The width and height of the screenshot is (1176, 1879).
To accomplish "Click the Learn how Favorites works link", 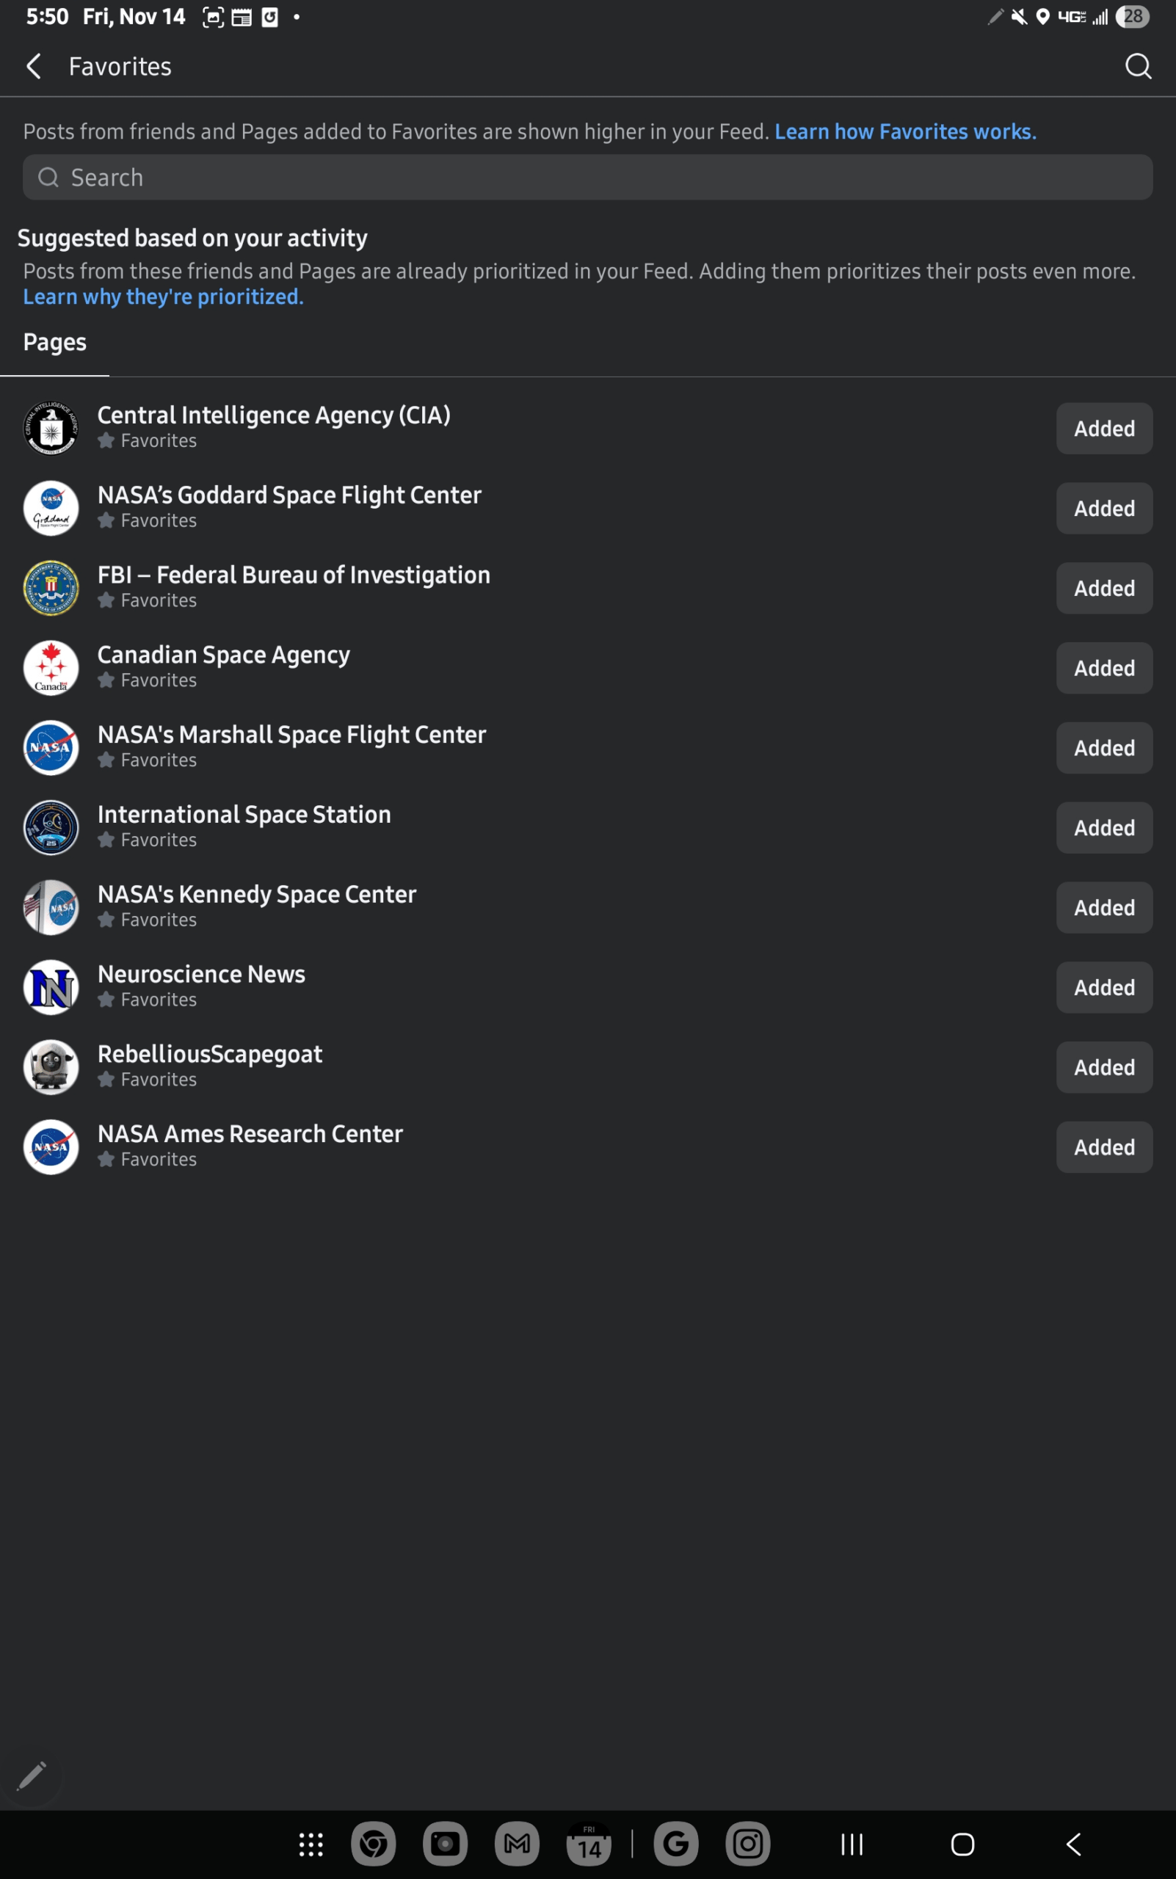I will pos(904,132).
